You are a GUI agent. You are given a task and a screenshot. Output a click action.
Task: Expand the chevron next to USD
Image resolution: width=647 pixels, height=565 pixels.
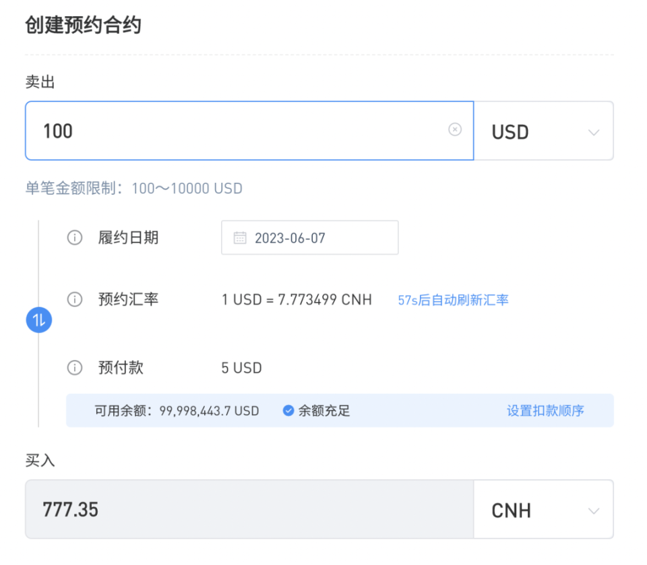tap(594, 132)
